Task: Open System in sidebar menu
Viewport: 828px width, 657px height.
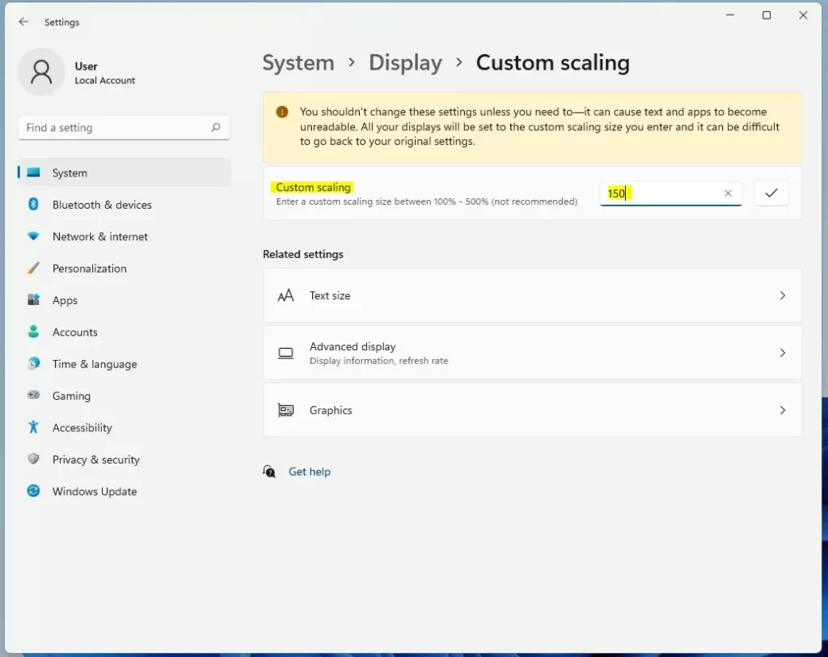Action: tap(124, 173)
